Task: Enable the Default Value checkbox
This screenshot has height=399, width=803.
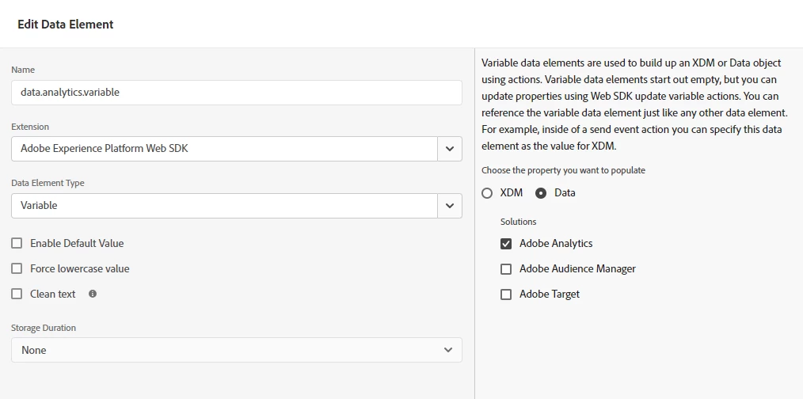Action: pyautogui.click(x=17, y=243)
